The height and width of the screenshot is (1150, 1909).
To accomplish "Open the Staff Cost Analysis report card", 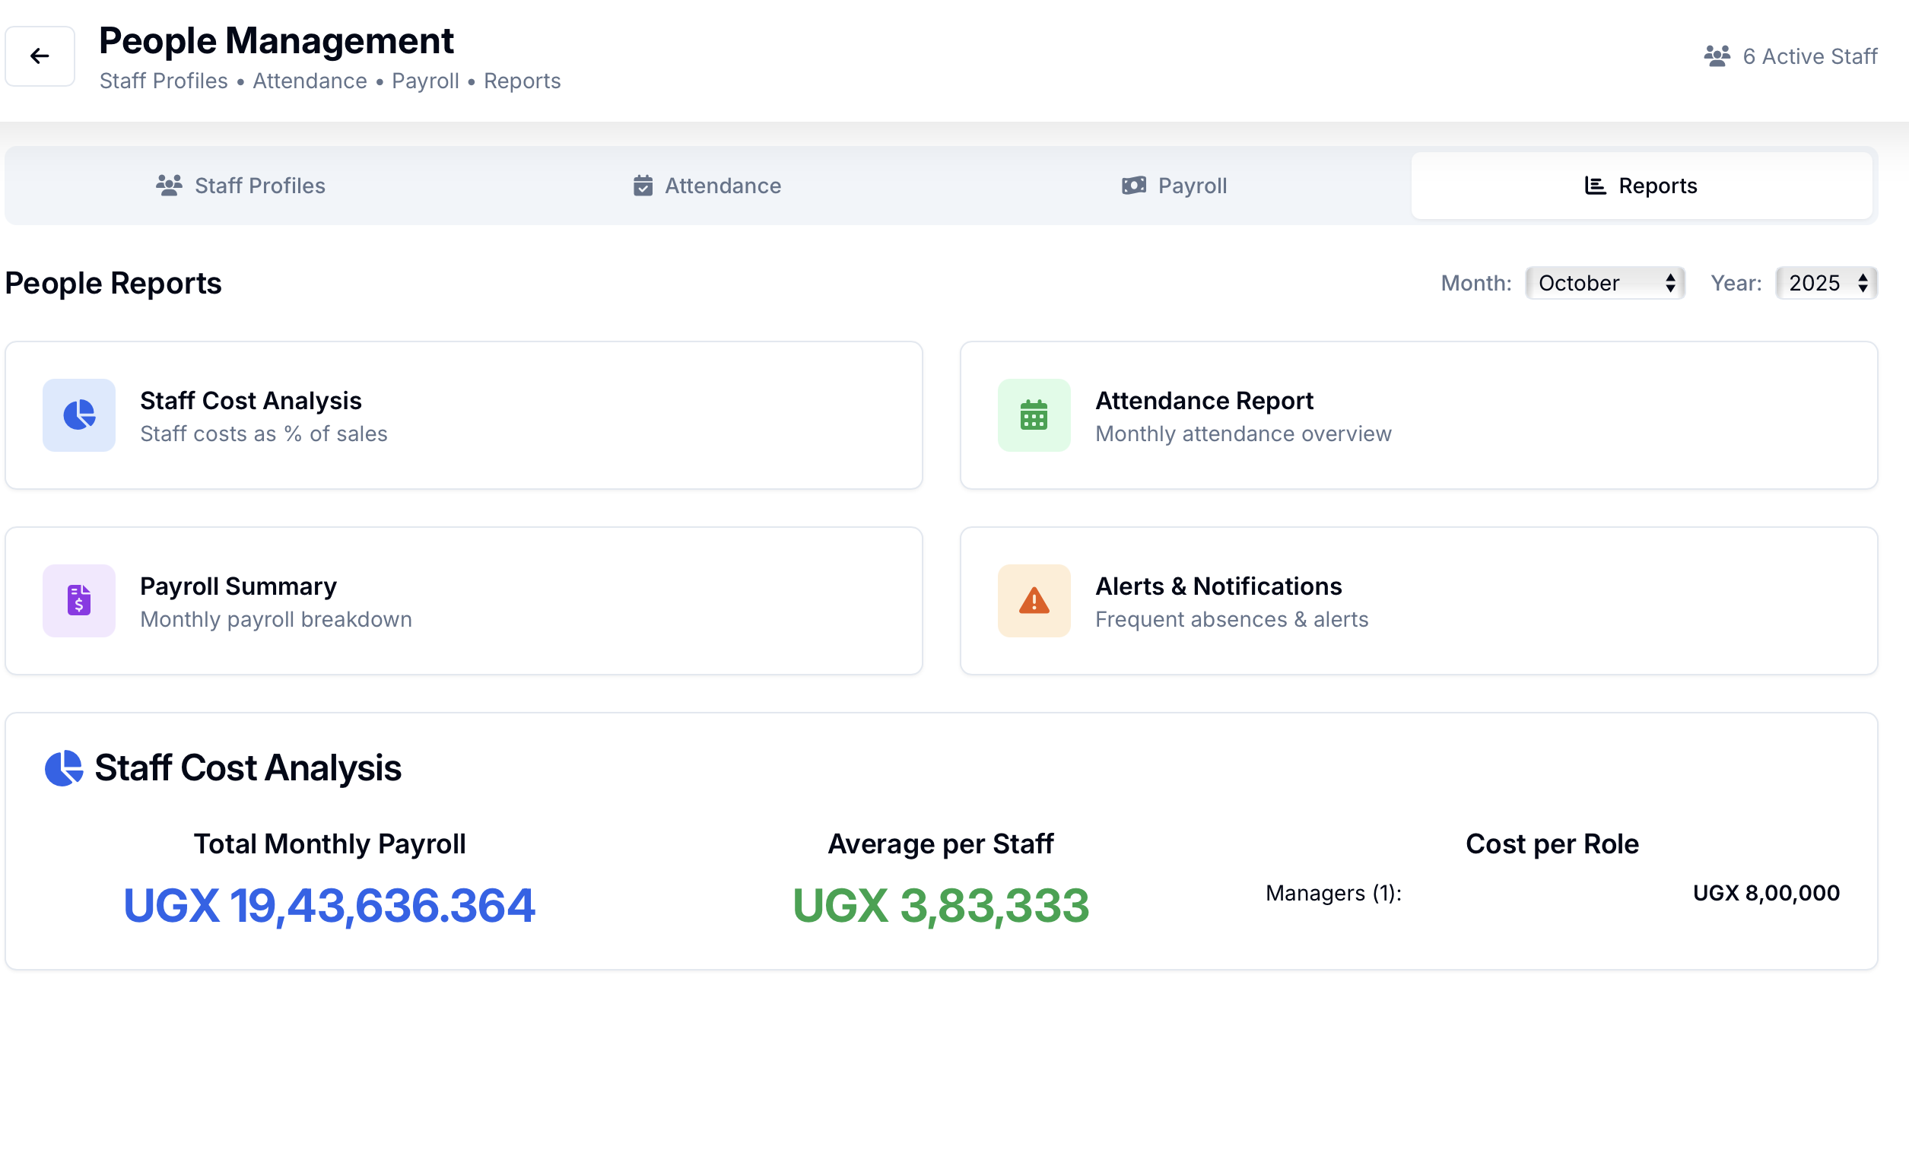I will tap(463, 415).
